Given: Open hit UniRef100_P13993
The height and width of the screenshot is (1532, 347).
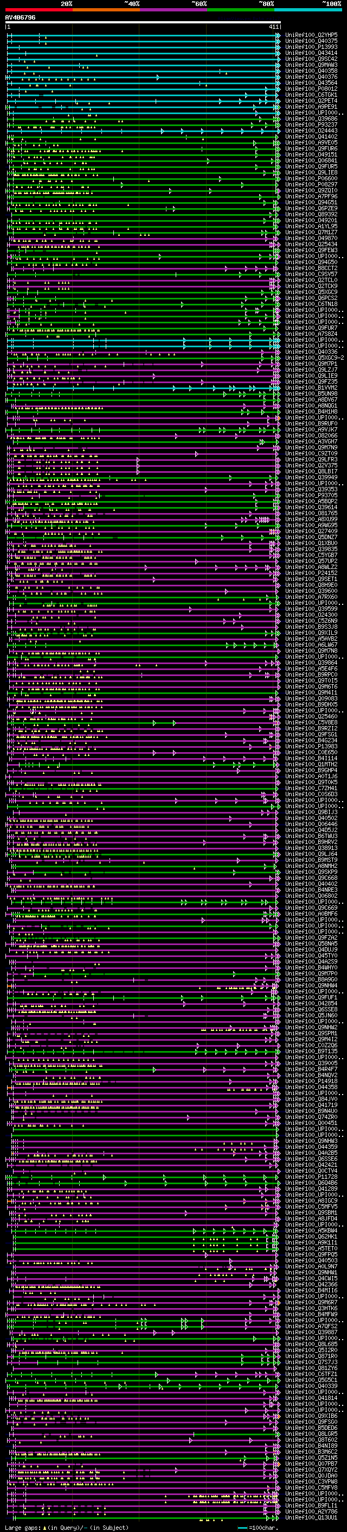Looking at the screenshot, I should point(311,47).
